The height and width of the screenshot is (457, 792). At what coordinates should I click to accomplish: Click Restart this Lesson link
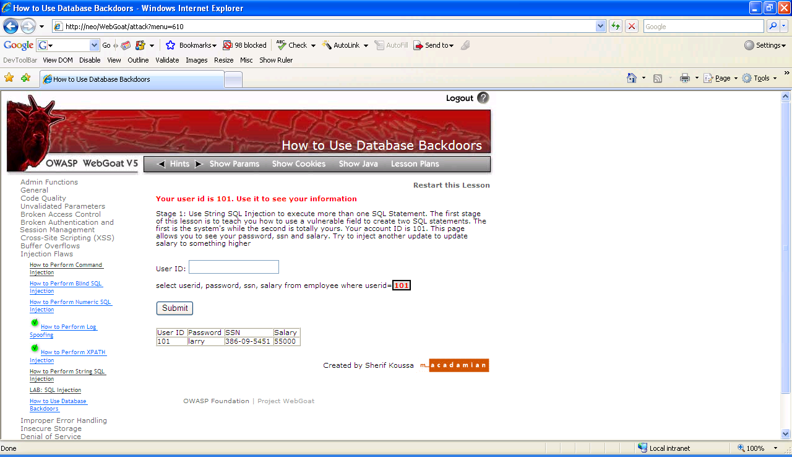coord(451,185)
